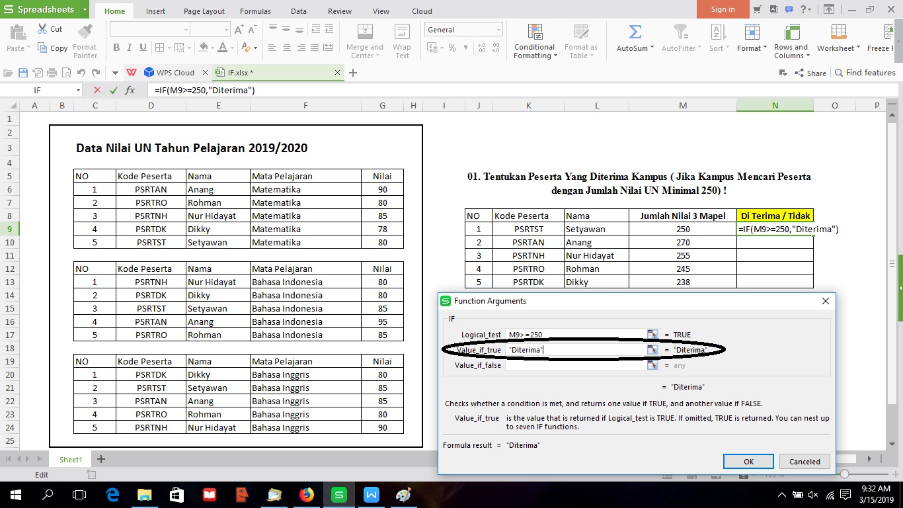Open the Page Layout tab

[x=204, y=11]
